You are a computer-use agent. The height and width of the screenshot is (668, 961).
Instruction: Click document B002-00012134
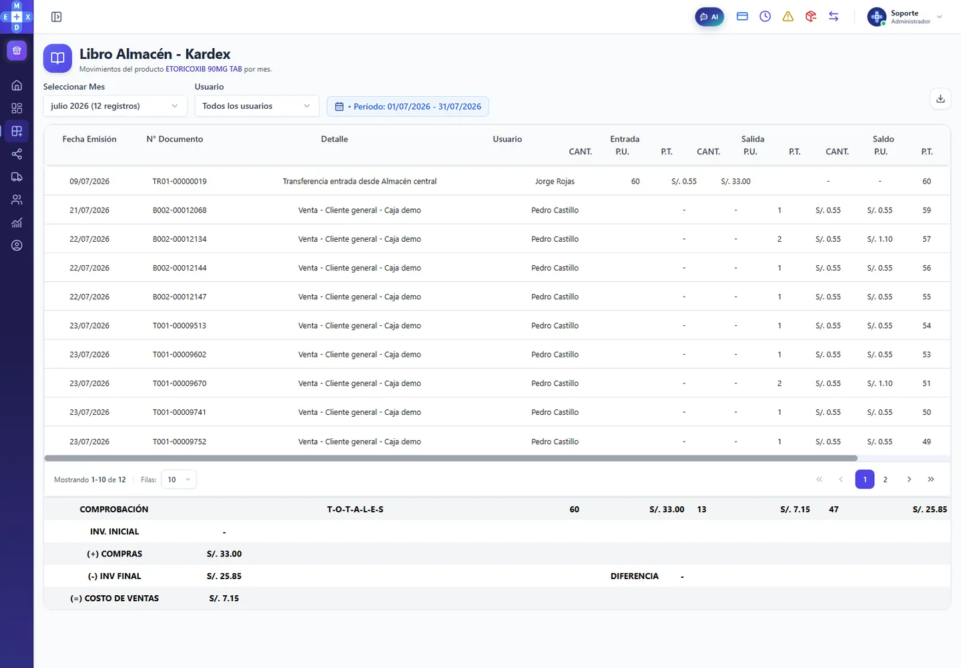coord(180,239)
